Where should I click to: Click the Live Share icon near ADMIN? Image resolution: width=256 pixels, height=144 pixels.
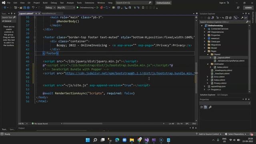(x=238, y=8)
